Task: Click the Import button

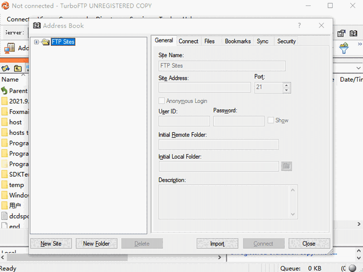Action: [x=217, y=243]
